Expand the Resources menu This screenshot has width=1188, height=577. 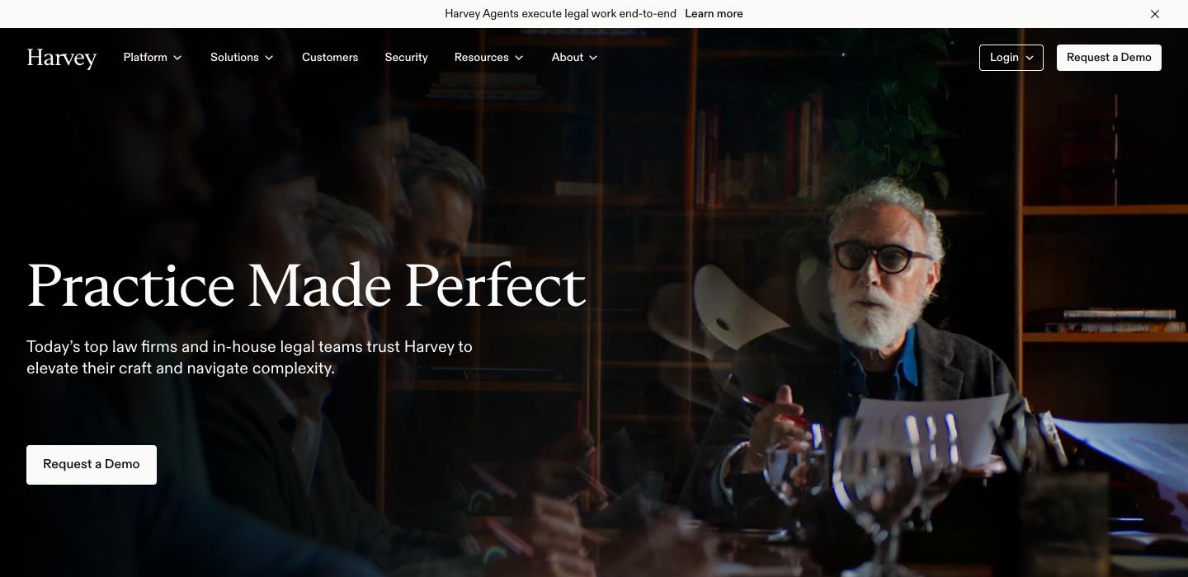point(488,58)
